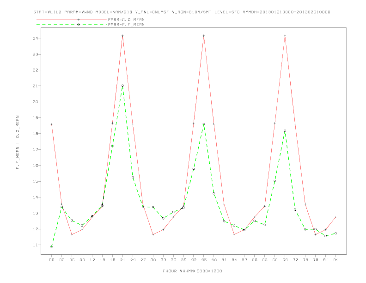Click the PARM=O.O_MEAN legend label
366x283 pixels.
click(126, 19)
